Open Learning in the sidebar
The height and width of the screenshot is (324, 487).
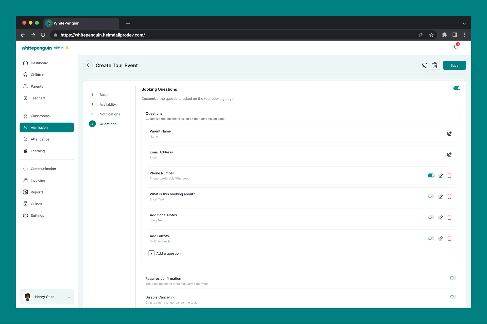pos(47,151)
